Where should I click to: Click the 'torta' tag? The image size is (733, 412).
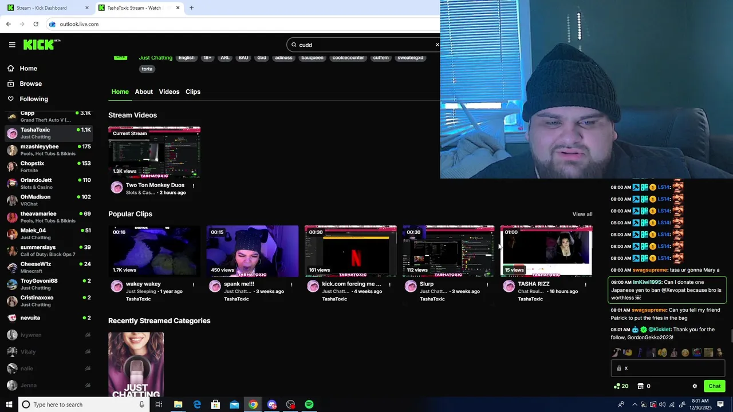147,69
